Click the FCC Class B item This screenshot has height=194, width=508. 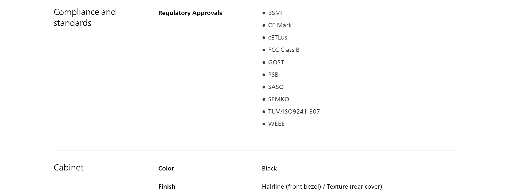pos(283,50)
